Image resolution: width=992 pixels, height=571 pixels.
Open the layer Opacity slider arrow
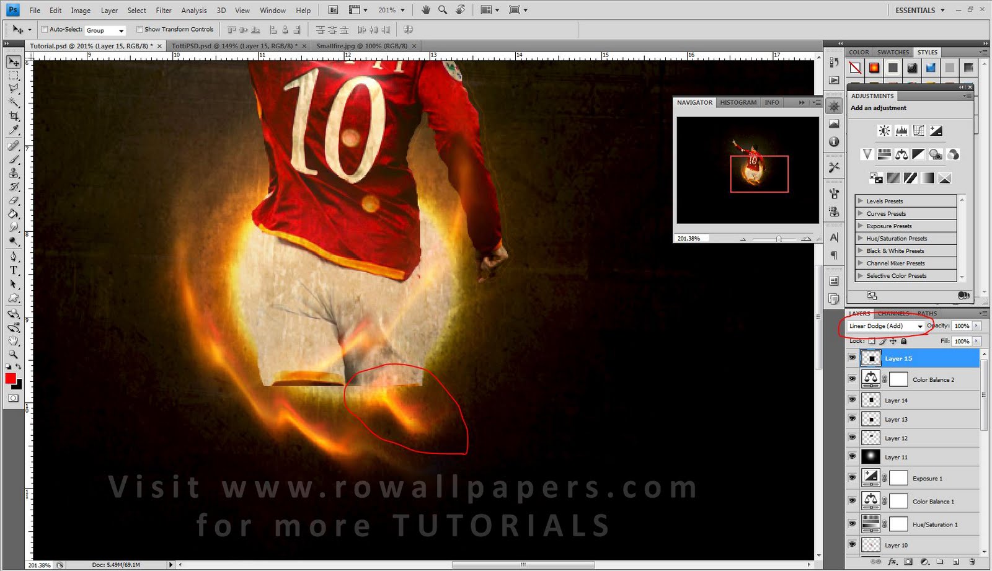(976, 325)
